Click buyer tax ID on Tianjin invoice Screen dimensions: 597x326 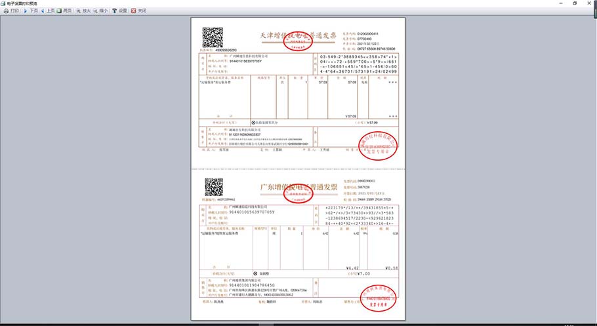[245, 61]
